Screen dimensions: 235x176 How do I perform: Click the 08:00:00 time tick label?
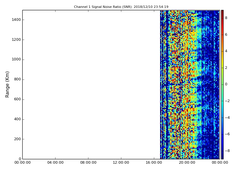(x=88, y=163)
